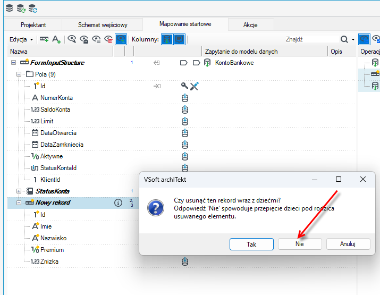Select the Premium field
380x295 pixels.
(x=52, y=250)
